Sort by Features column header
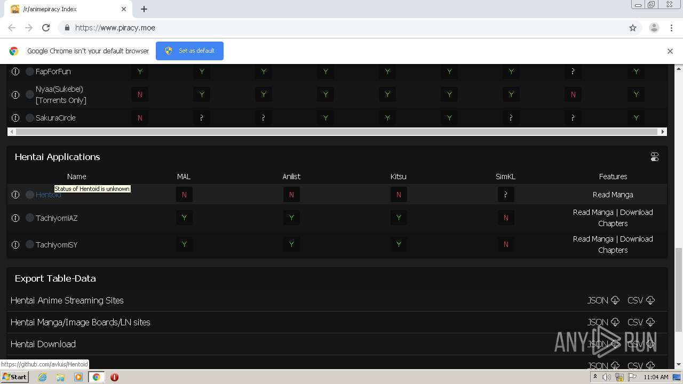The height and width of the screenshot is (384, 683). click(613, 177)
